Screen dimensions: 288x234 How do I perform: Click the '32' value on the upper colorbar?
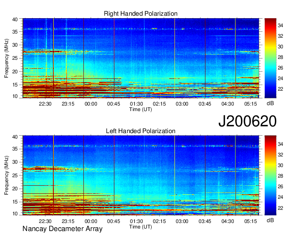pyautogui.click(x=280, y=36)
